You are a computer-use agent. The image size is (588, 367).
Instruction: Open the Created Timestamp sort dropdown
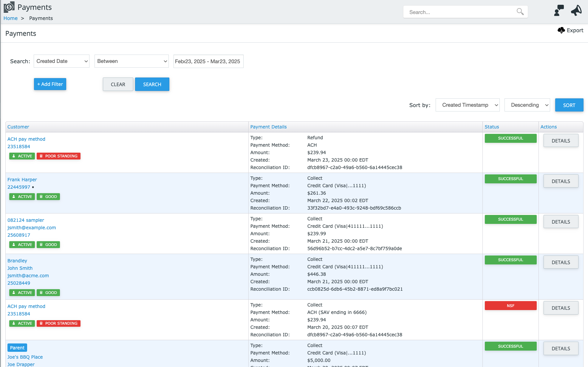pos(468,105)
